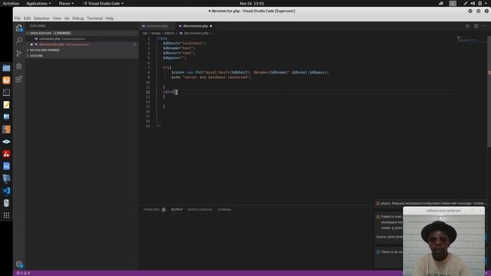Switch to the Problems panel tab
491x276 pixels.
click(152, 209)
